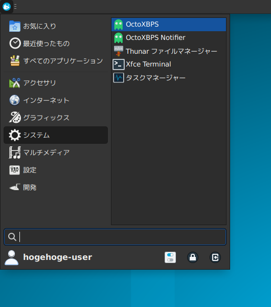Click the all applications toolbox icon
The image size is (271, 307).
(15, 60)
